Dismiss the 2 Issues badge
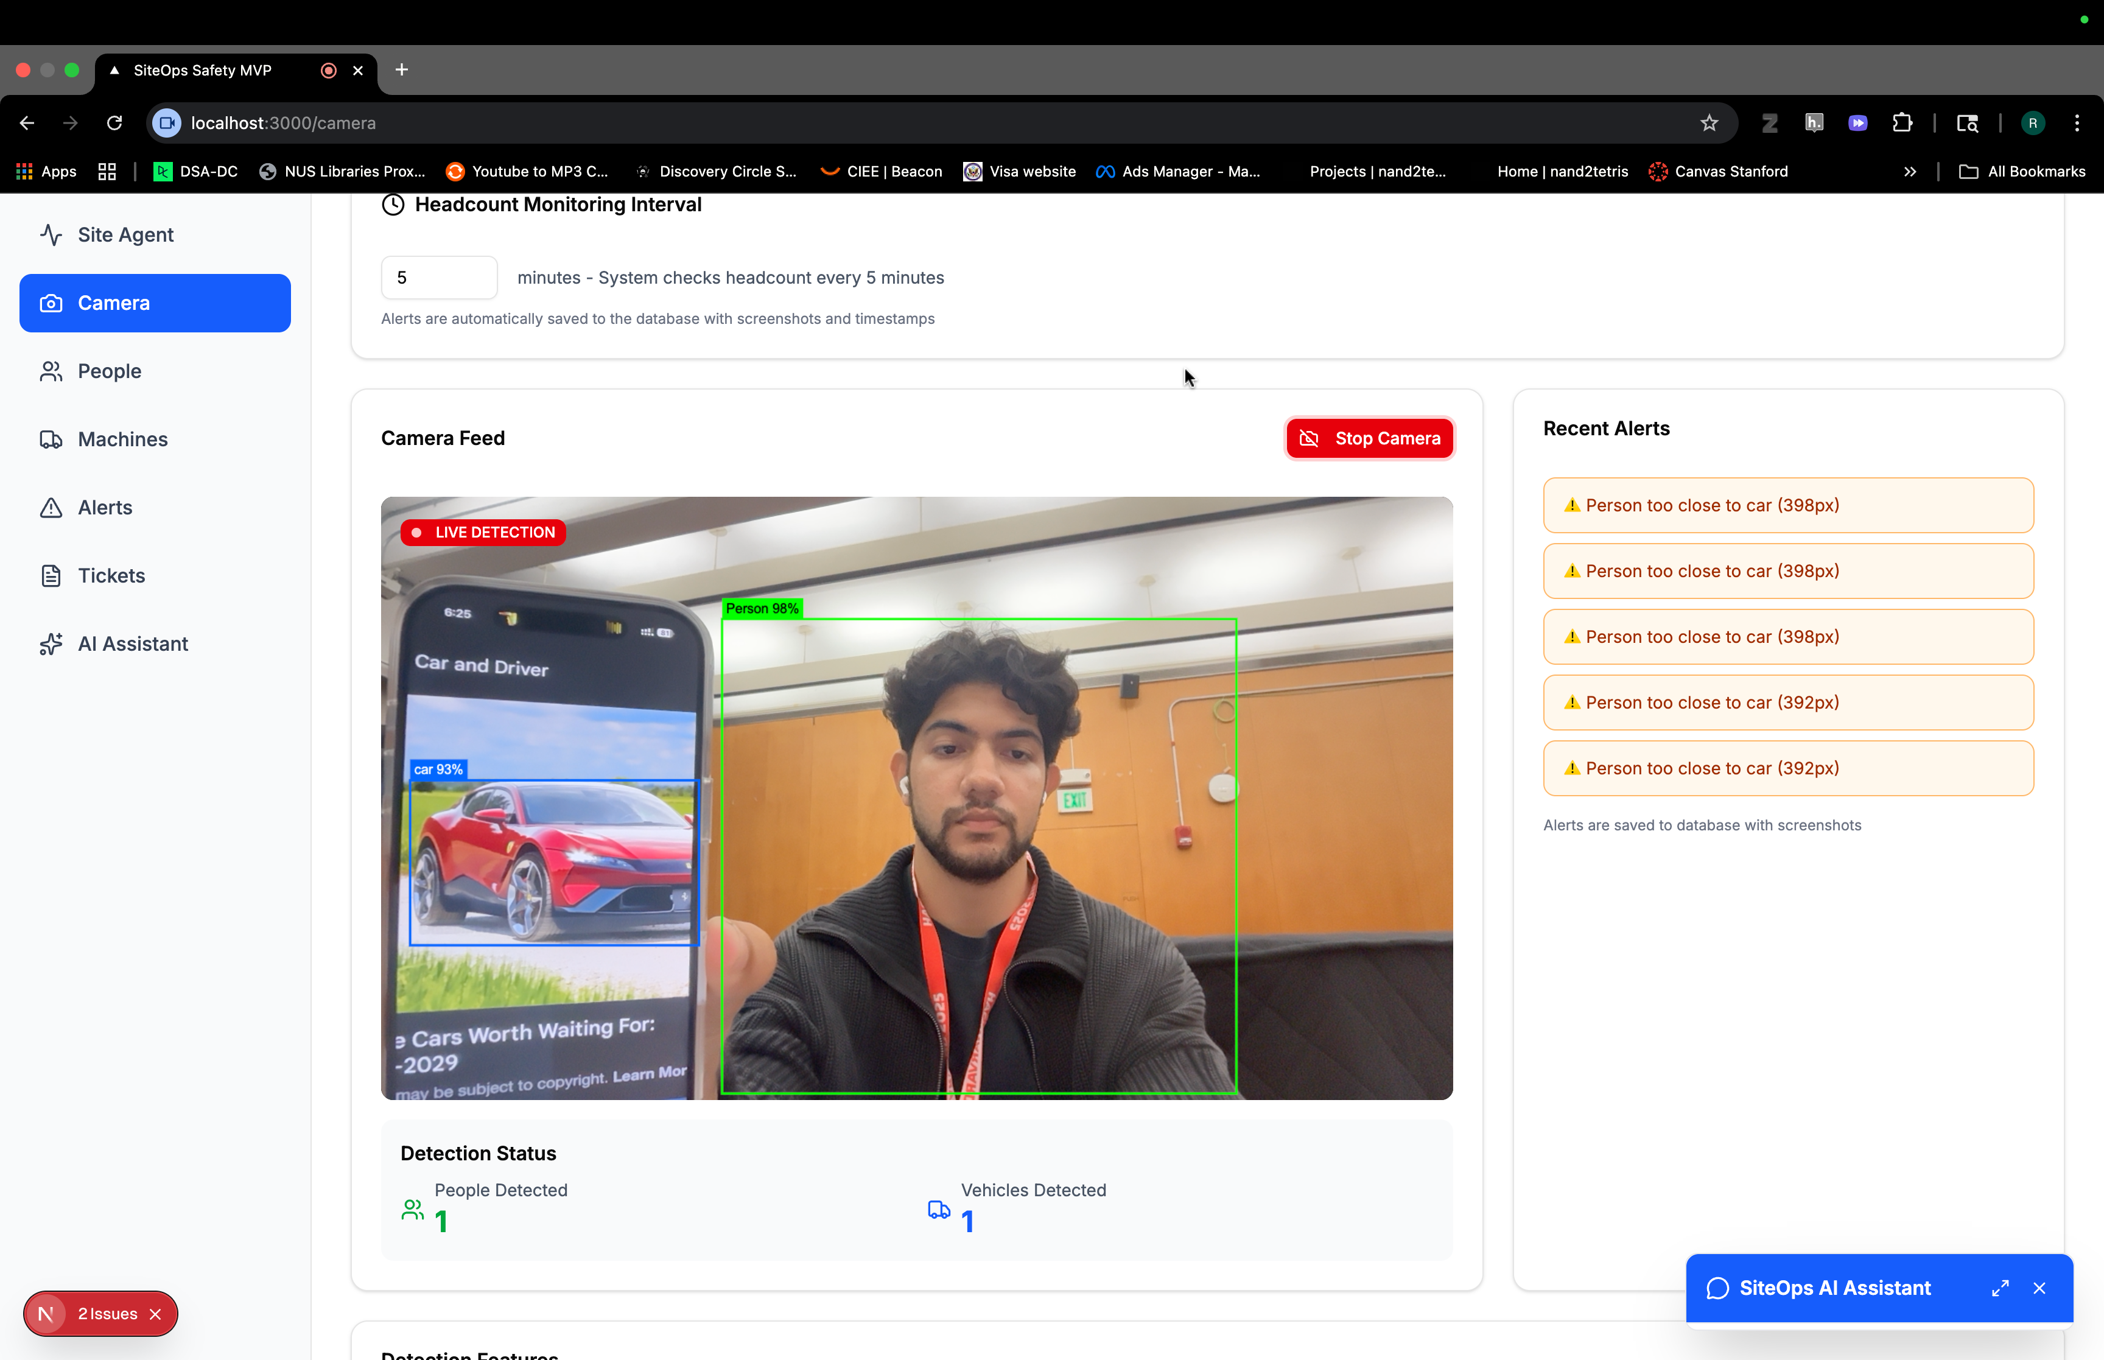This screenshot has width=2104, height=1360. pyautogui.click(x=155, y=1314)
